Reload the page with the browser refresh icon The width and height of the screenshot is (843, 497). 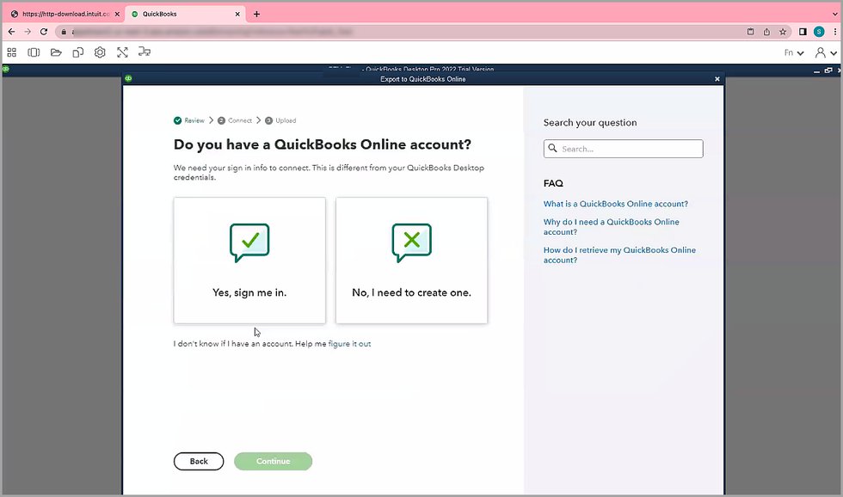44,31
